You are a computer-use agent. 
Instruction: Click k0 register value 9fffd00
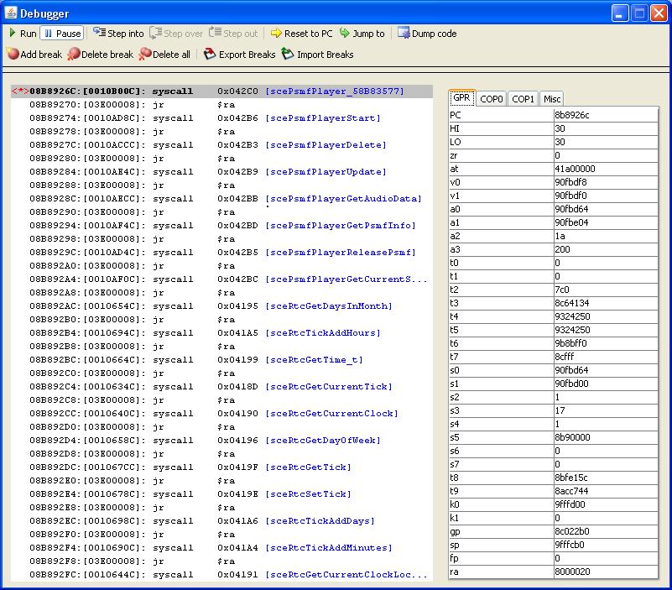pyautogui.click(x=606, y=504)
